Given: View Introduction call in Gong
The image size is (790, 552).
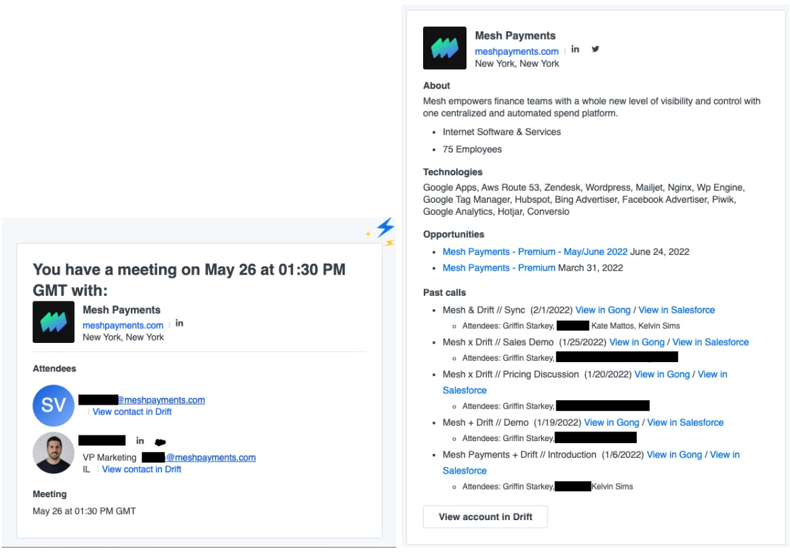Looking at the screenshot, I should pyautogui.click(x=674, y=454).
